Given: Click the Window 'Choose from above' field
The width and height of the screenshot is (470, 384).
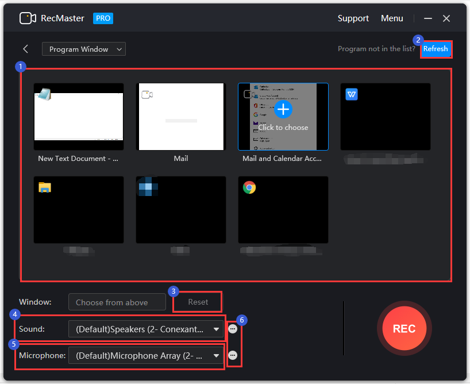Looking at the screenshot, I should [x=117, y=302].
